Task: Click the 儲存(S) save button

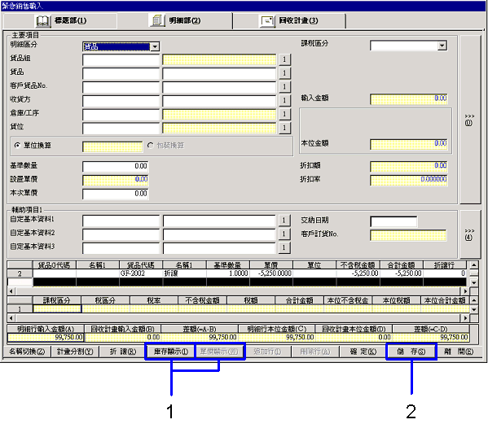Action: [411, 352]
